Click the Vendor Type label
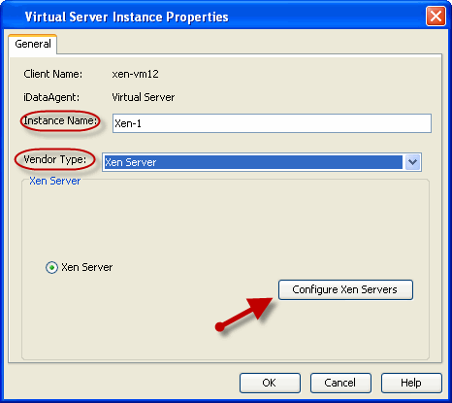 55,159
